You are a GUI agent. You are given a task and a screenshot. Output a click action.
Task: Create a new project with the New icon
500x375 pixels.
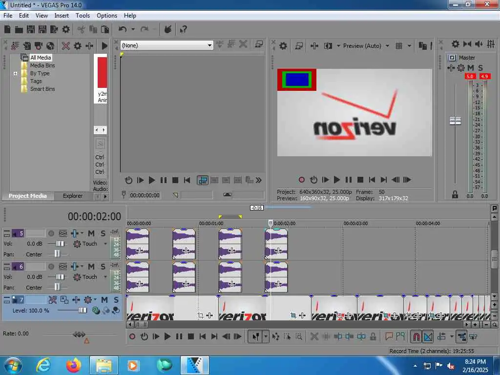[x=7, y=30]
